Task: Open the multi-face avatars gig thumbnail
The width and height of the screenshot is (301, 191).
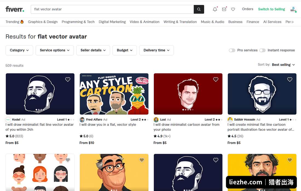Action: click(x=40, y=172)
